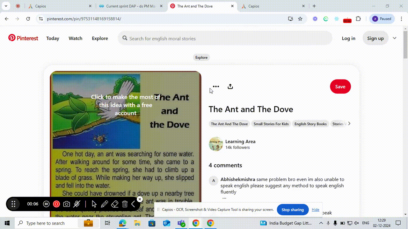Open Abhishekmishra's profile from the comment
This screenshot has width=408, height=229.
pyautogui.click(x=238, y=179)
